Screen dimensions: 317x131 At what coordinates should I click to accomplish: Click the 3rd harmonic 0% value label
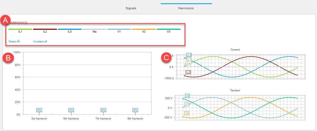(39, 110)
